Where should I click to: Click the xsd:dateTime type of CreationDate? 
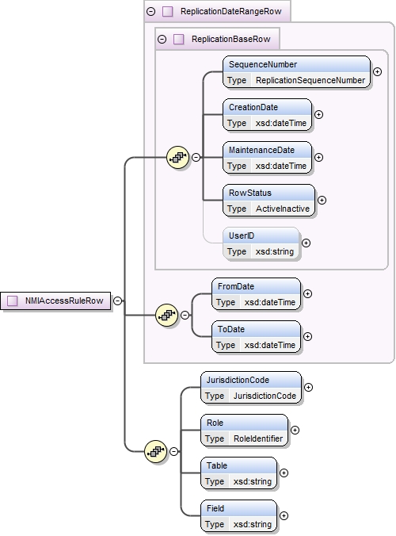tap(281, 123)
